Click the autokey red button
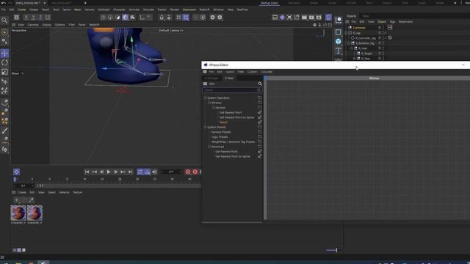The image size is (470, 264). (195, 172)
